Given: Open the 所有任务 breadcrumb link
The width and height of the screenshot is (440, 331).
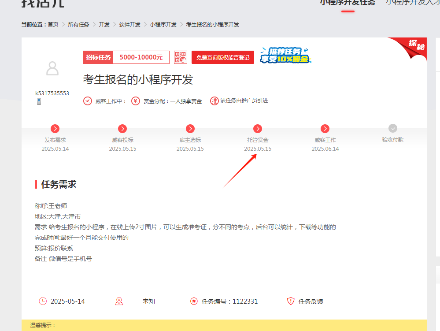Looking at the screenshot, I should 78,24.
